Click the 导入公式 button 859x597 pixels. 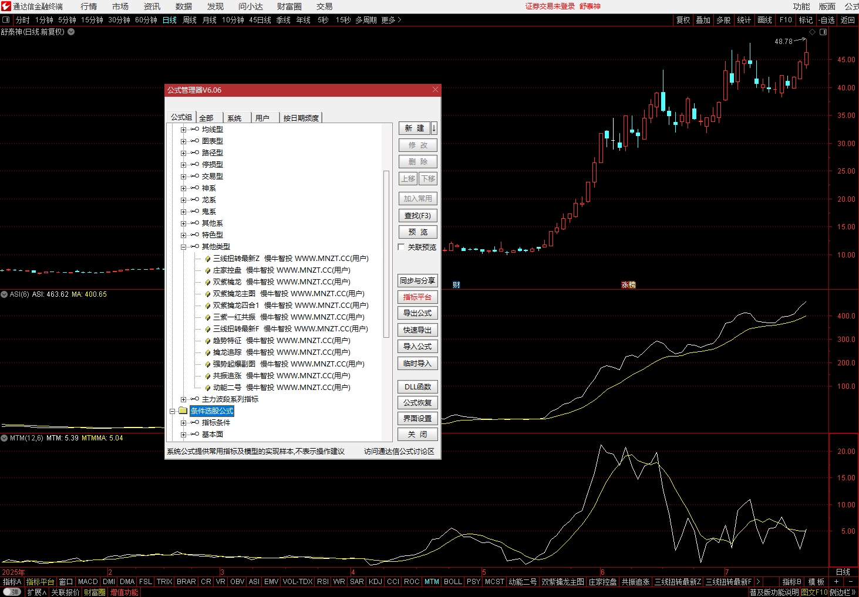(x=417, y=347)
